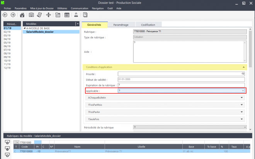Select period 08/19
The image size is (255, 159).
[7, 53]
